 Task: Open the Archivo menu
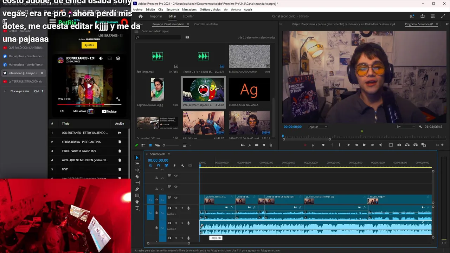point(138,9)
